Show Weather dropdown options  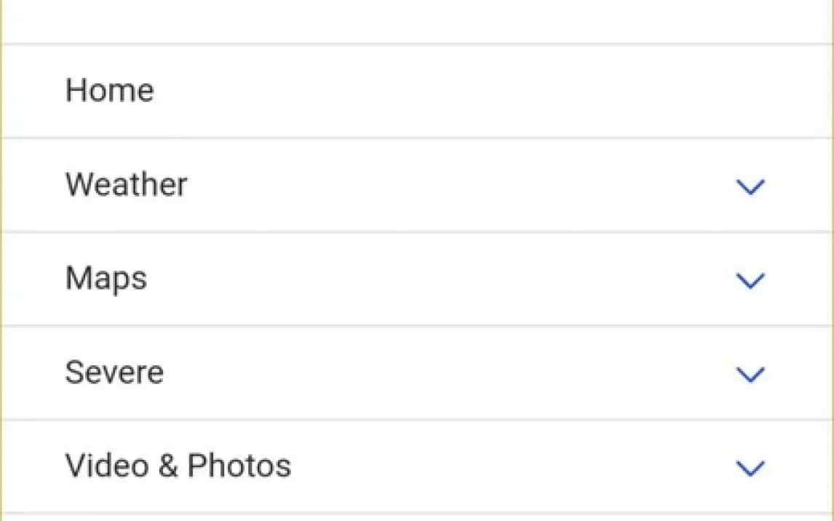[750, 187]
